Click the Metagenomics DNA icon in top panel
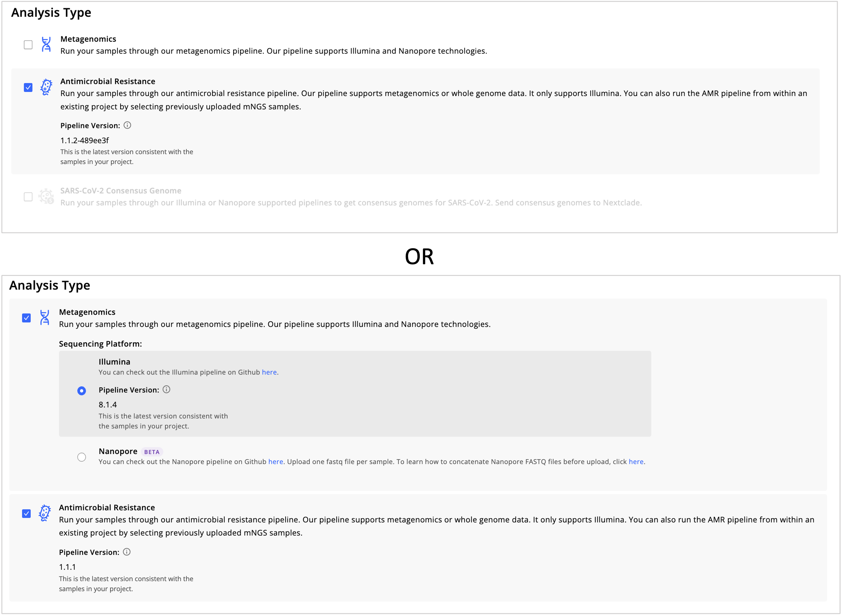841x615 pixels. point(46,45)
